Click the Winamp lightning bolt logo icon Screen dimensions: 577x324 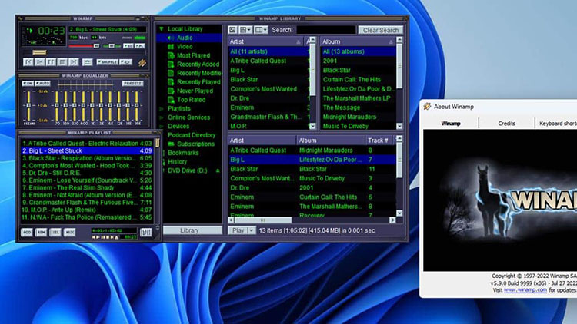142,62
